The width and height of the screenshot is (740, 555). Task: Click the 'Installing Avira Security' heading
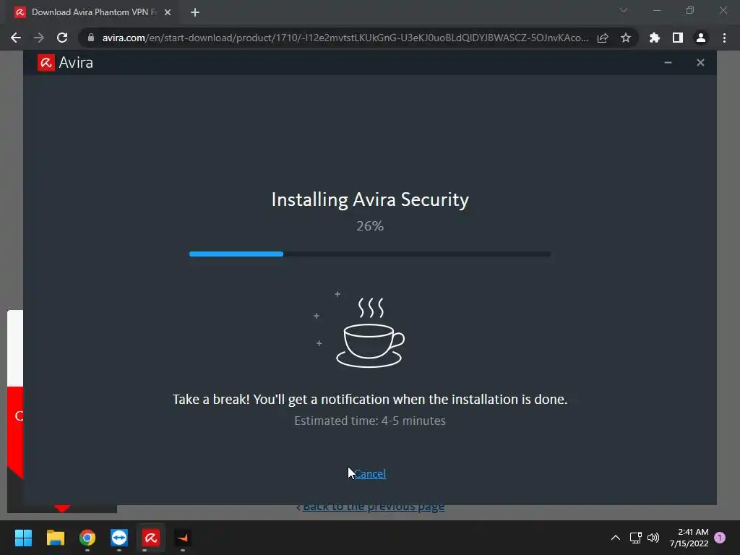tap(370, 199)
